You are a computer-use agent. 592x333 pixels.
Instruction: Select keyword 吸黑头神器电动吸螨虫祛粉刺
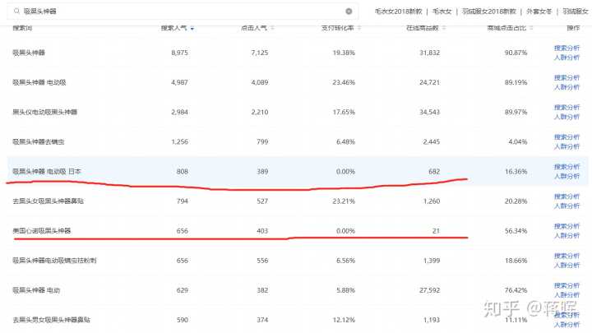coord(55,261)
